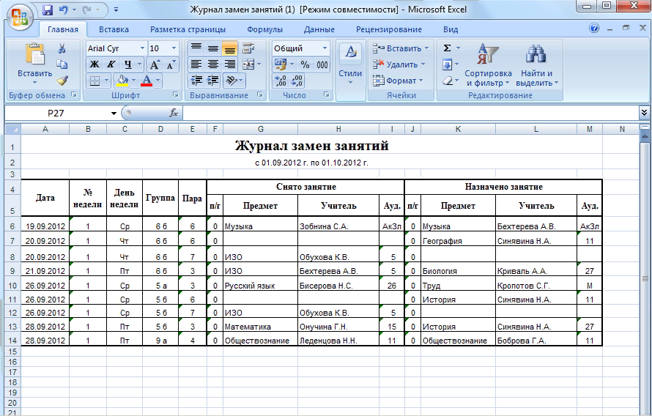This screenshot has height=416, width=652.
Task: Toggle bold Ж formatting
Action: 94,64
